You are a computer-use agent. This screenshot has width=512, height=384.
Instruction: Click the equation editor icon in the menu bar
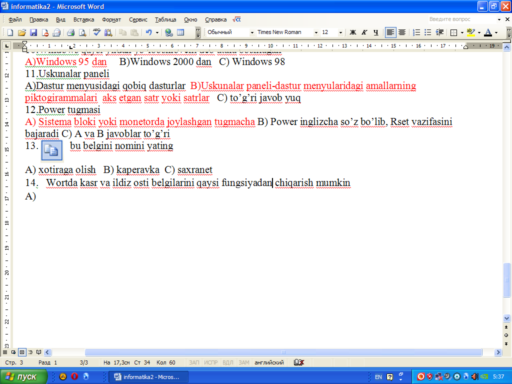(236, 19)
